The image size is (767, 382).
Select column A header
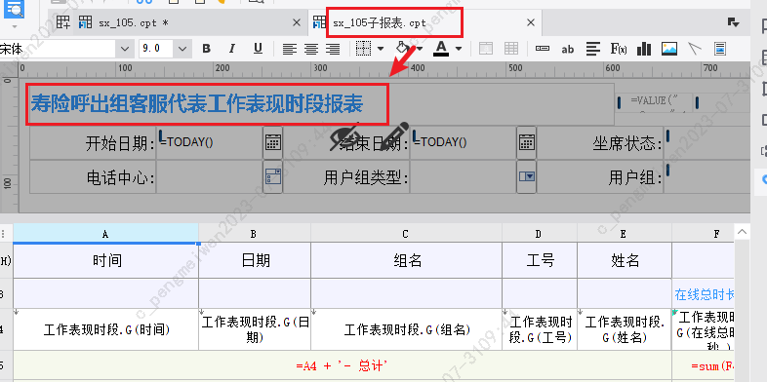click(105, 234)
